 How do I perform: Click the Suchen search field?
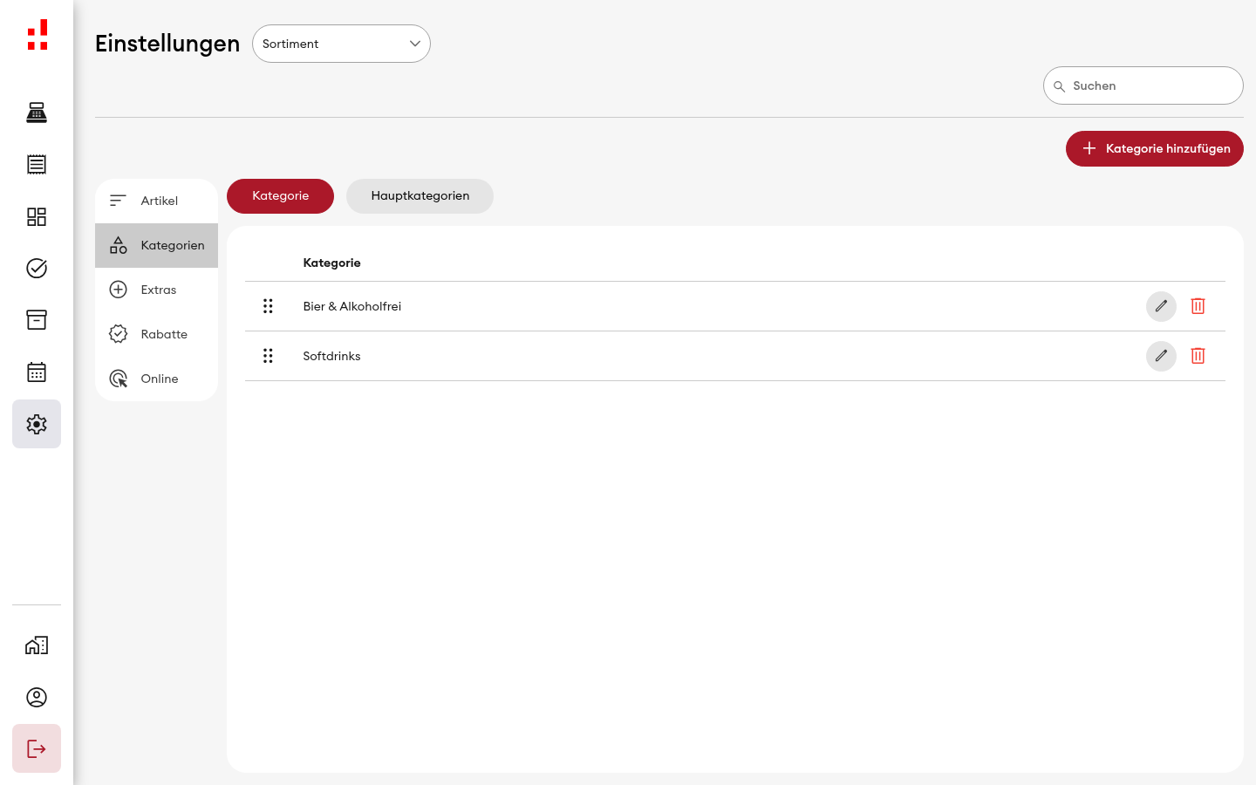[1143, 85]
